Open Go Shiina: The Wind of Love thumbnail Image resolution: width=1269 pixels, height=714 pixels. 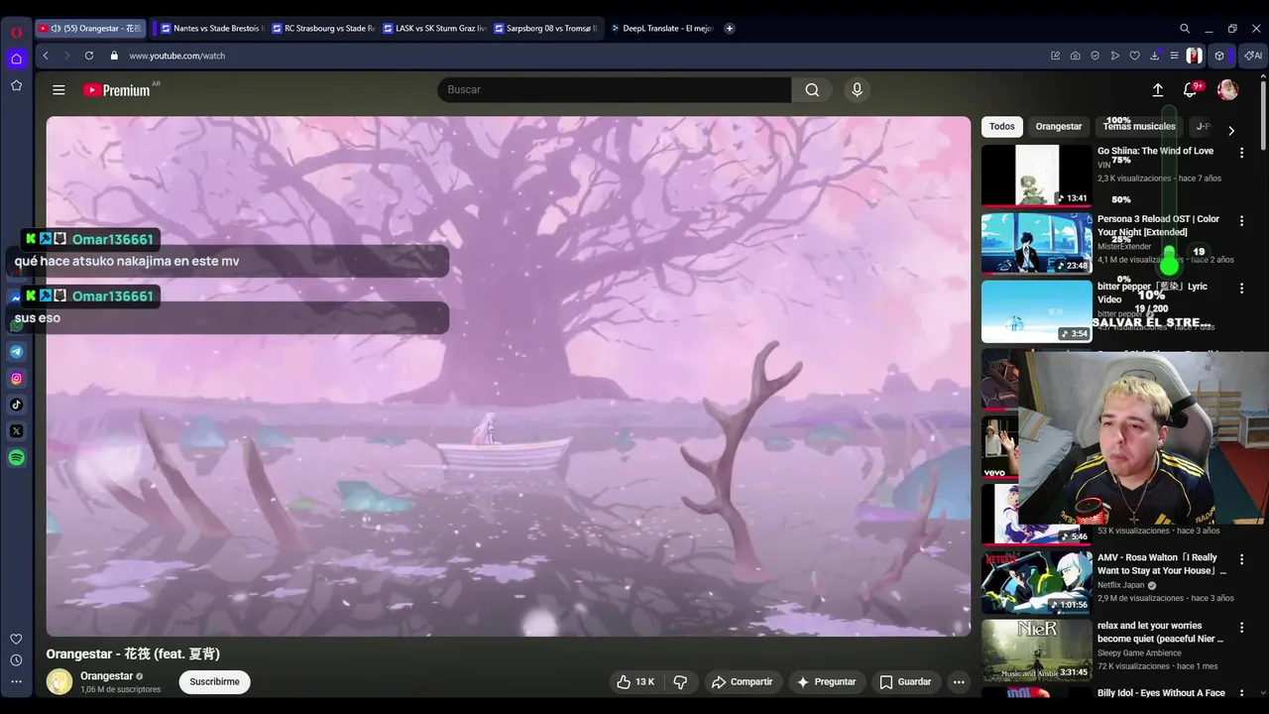coord(1036,176)
